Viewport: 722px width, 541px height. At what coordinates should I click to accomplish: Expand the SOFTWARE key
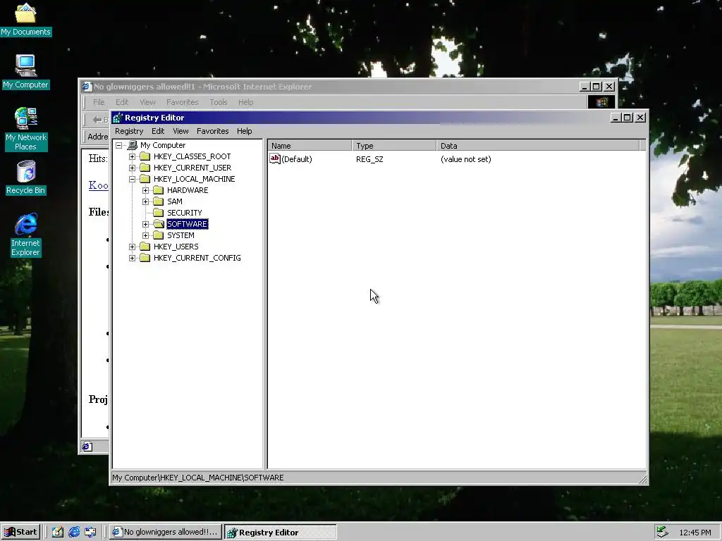tap(145, 224)
